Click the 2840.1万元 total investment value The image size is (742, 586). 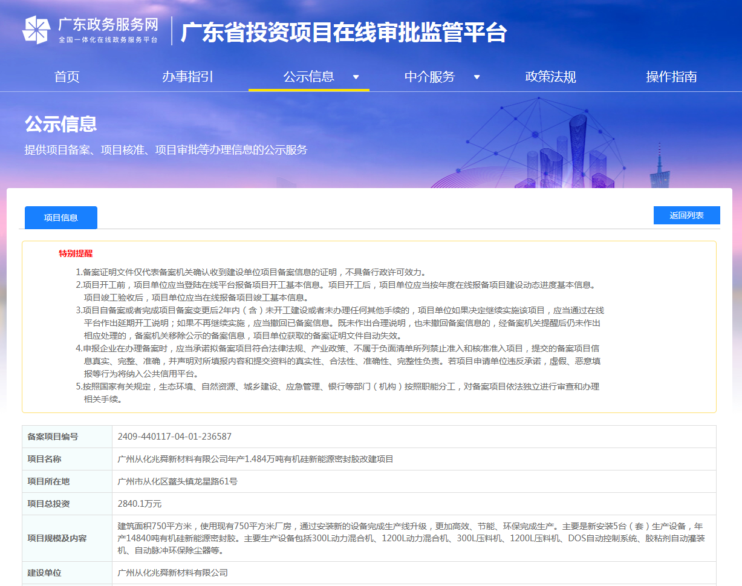[140, 504]
